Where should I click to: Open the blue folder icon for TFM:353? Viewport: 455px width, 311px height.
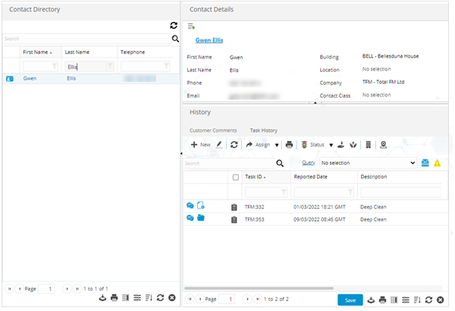[x=201, y=218]
